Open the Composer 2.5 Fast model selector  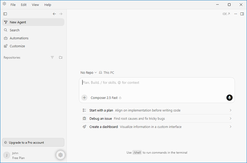[106, 98]
